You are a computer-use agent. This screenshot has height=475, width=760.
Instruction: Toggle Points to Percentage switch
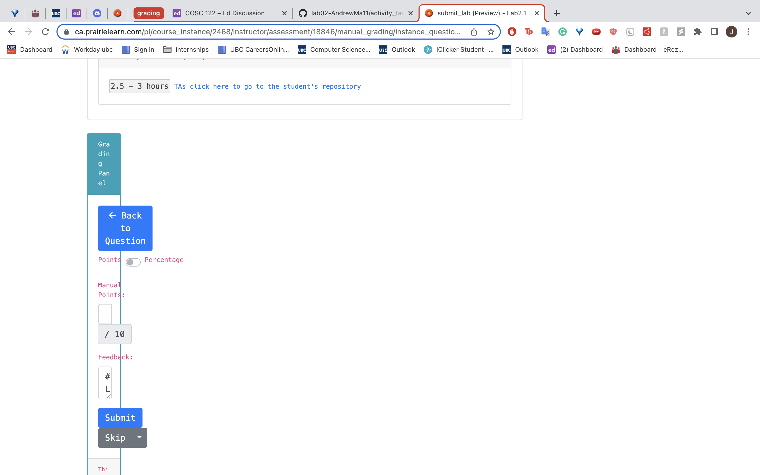[133, 262]
